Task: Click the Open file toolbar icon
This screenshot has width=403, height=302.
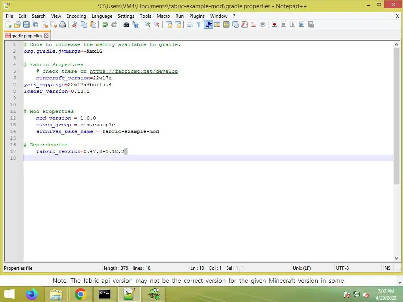Action: click(17, 24)
